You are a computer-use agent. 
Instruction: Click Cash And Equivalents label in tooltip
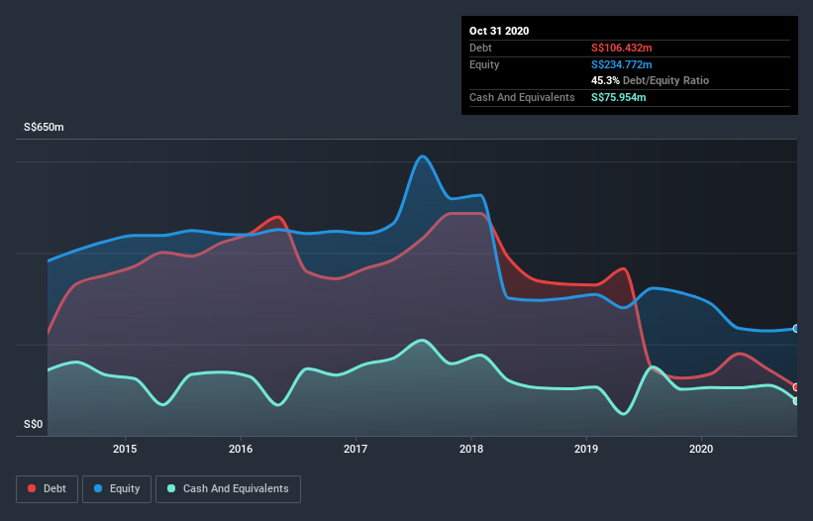point(522,97)
